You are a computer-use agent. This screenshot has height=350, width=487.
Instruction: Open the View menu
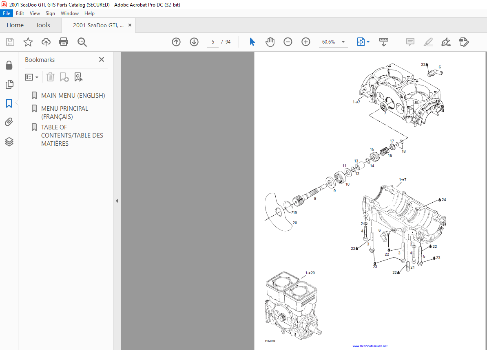35,13
